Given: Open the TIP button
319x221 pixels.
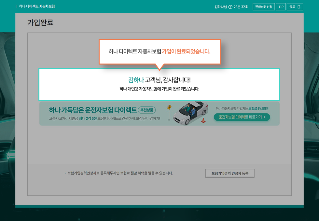Looking at the screenshot, I should (281, 7).
